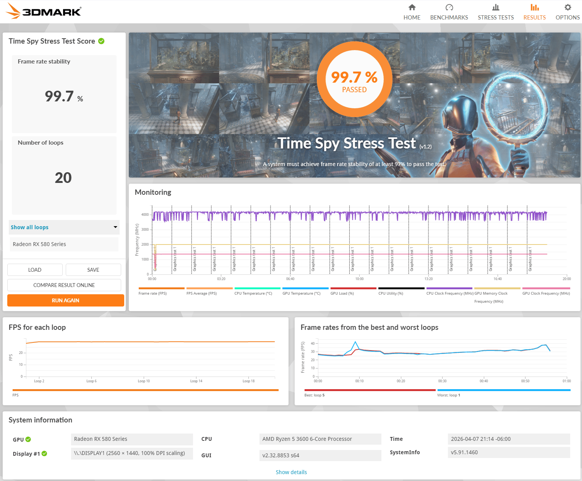582x481 pixels.
Task: Click the loops dropdown arrow
Action: [x=115, y=227]
